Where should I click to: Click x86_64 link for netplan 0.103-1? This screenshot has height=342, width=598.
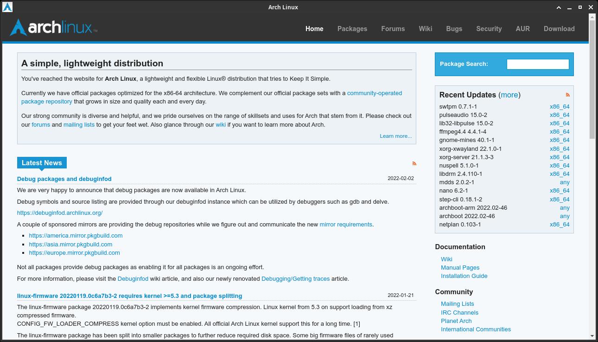click(560, 224)
